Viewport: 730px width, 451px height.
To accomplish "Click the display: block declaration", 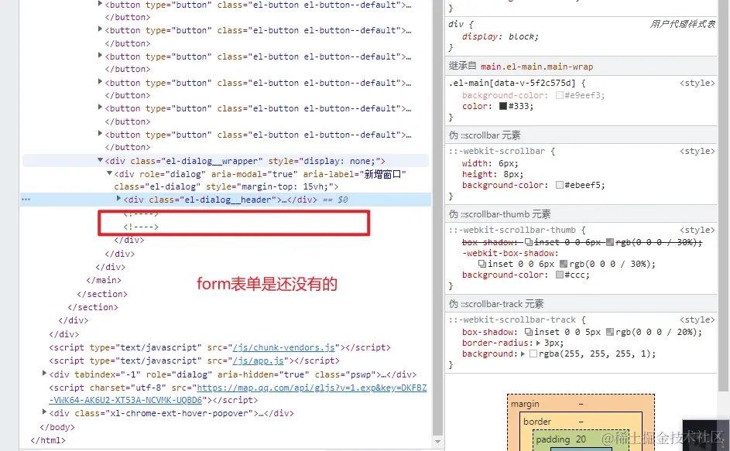I will (x=500, y=36).
